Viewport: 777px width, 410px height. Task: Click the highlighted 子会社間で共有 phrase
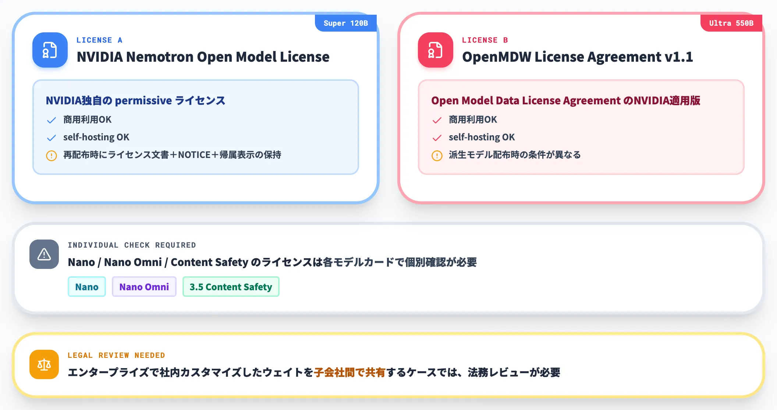(350, 373)
